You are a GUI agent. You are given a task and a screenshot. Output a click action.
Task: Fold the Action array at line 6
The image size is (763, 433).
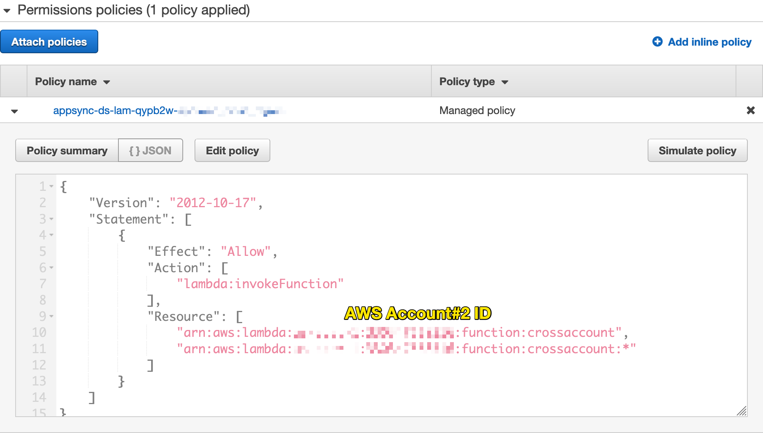(x=51, y=268)
